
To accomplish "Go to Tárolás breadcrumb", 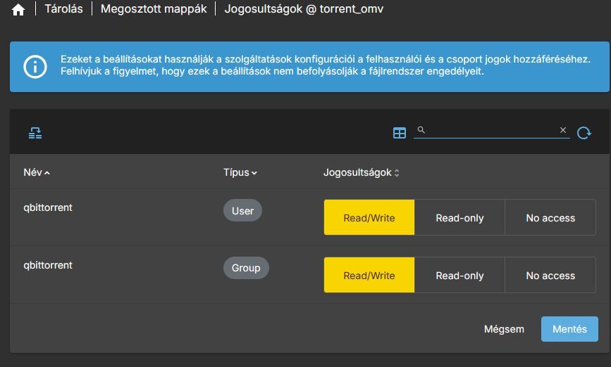I will pyautogui.click(x=63, y=9).
